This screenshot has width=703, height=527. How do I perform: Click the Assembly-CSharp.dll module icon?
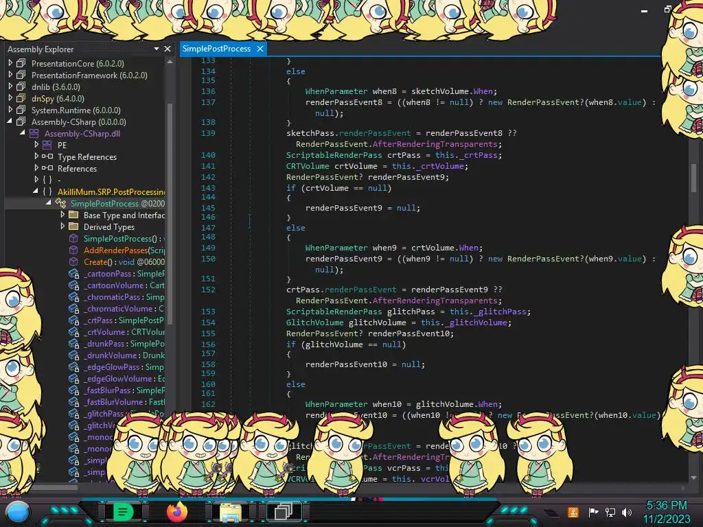(34, 133)
